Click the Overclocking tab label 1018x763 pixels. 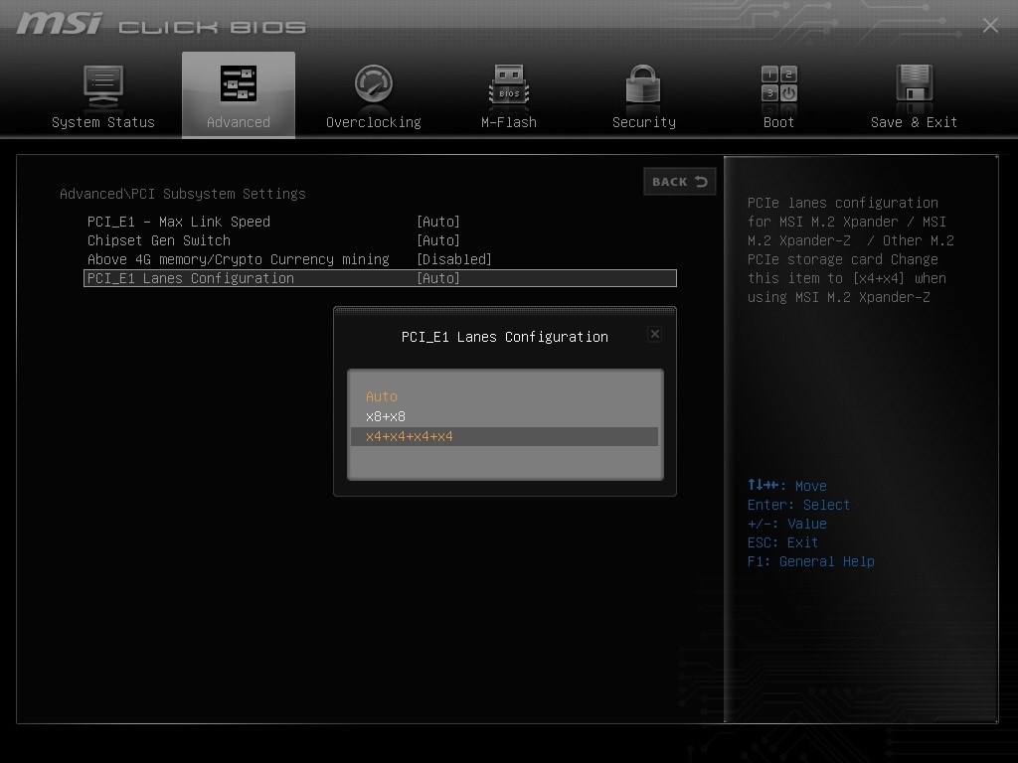tap(374, 122)
